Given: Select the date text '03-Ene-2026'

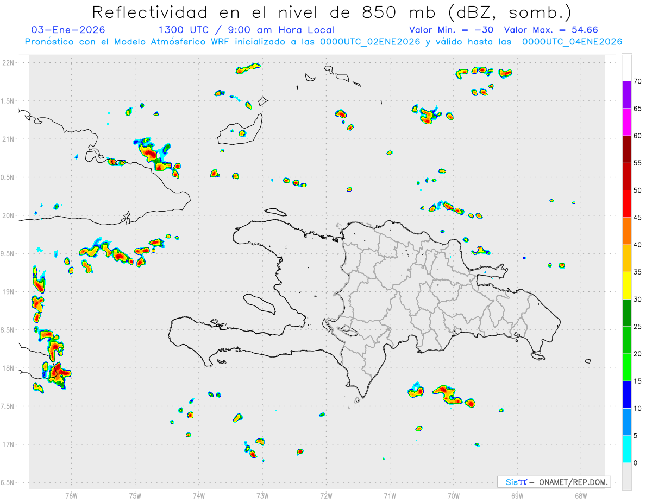Looking at the screenshot, I should 68,30.
